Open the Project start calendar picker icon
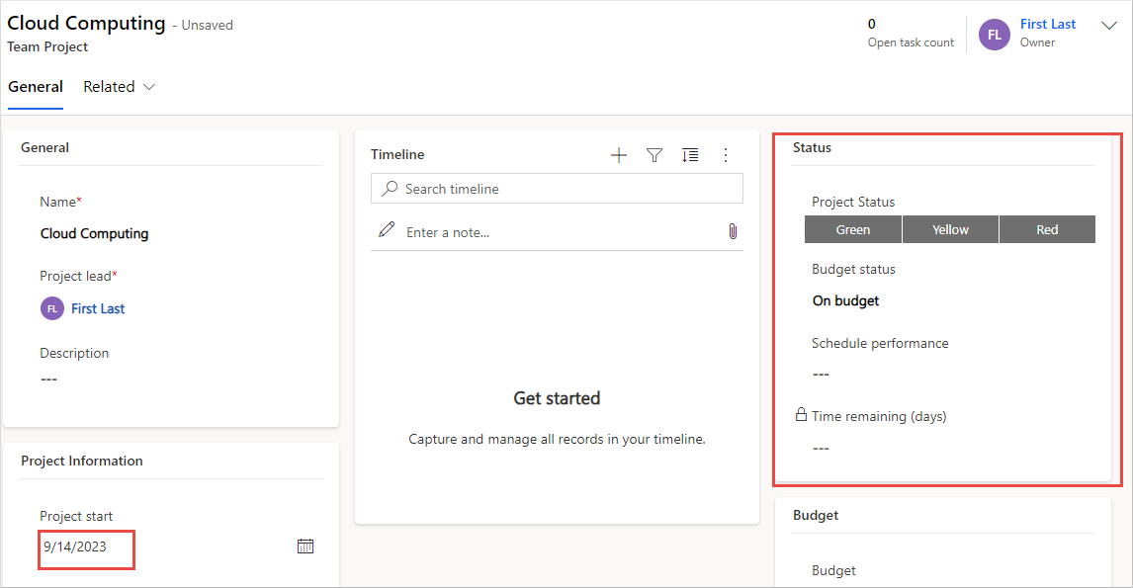The width and height of the screenshot is (1133, 588). [x=305, y=546]
